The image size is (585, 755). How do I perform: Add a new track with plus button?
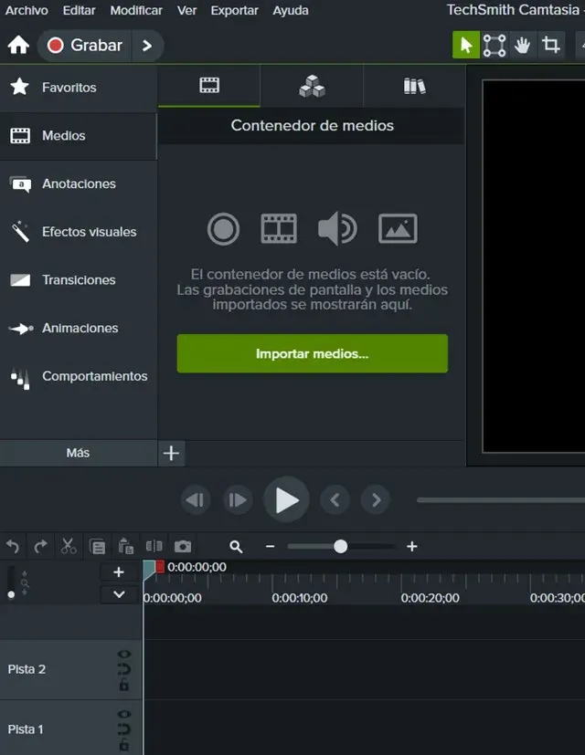click(x=119, y=572)
